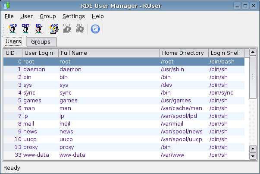Click the Edit user toolbar icon
The width and height of the screenshot is (260, 174).
[x=25, y=29]
